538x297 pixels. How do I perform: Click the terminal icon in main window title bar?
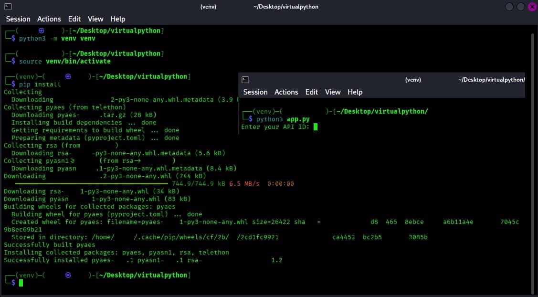coord(8,7)
